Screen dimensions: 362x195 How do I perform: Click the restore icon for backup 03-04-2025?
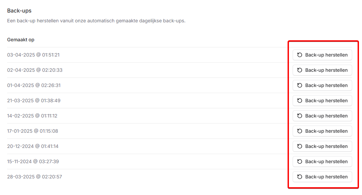(x=299, y=55)
